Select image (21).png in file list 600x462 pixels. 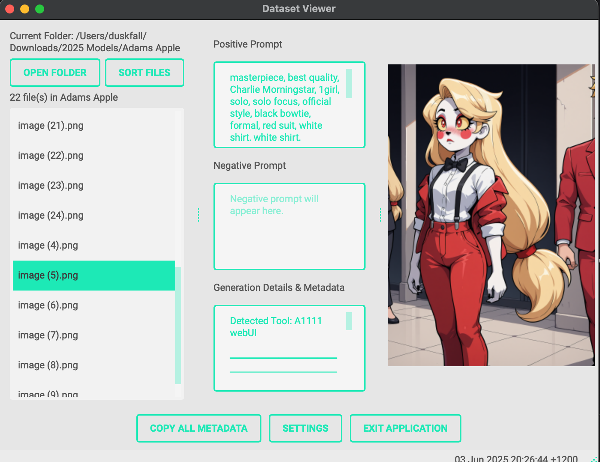[x=94, y=125]
